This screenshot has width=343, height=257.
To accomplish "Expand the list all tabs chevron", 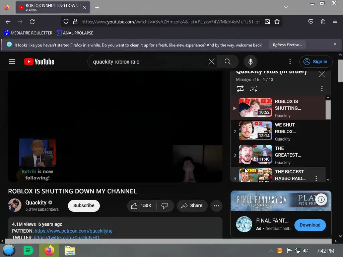I will click(286, 7).
